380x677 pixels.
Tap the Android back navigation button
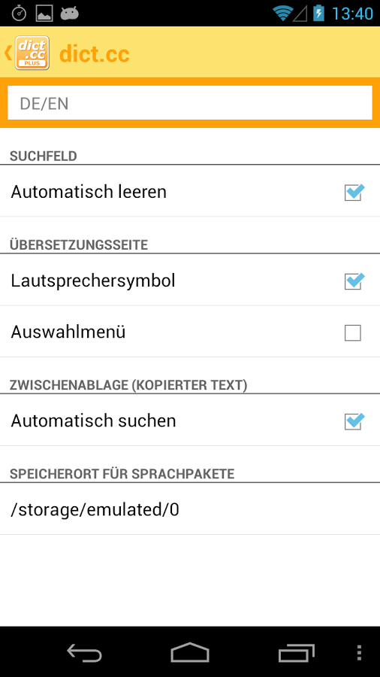(x=84, y=652)
